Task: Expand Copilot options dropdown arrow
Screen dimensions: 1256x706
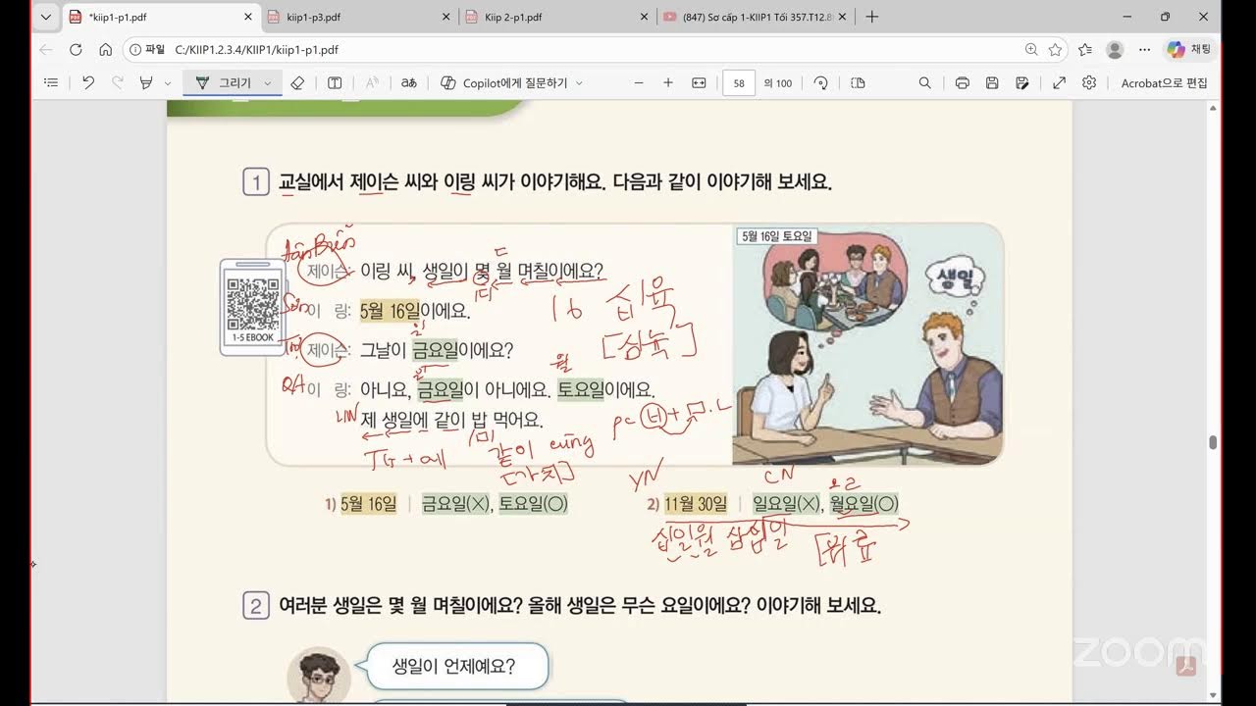Action: pos(579,83)
